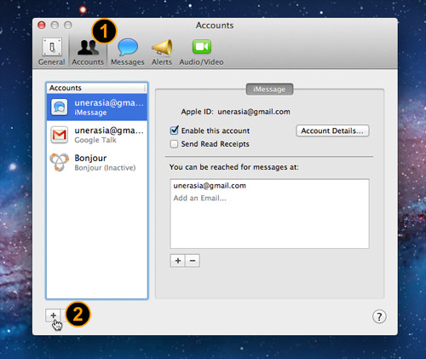
Task: Click the Add an Email field
Action: pos(200,198)
